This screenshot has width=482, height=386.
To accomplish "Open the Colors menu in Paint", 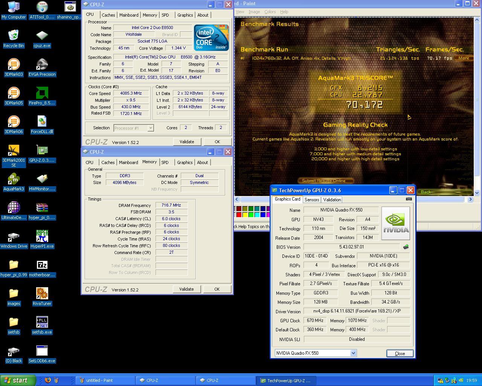I will pos(270,12).
